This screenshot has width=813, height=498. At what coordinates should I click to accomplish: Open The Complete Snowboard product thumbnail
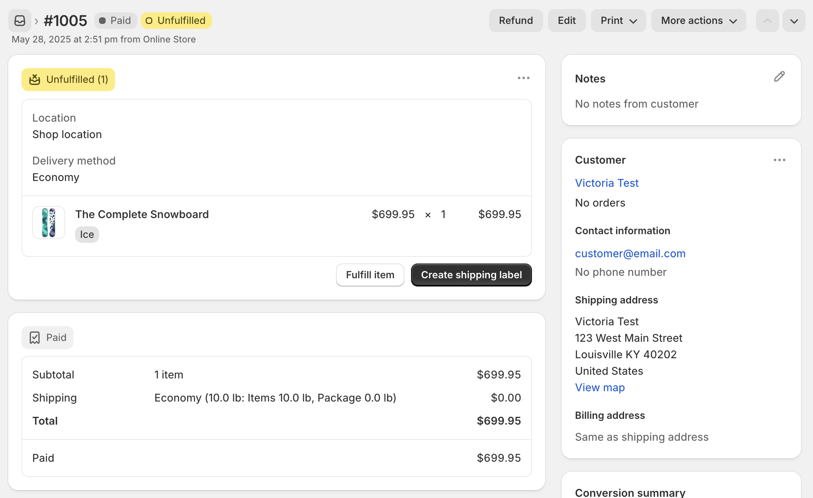coord(49,223)
